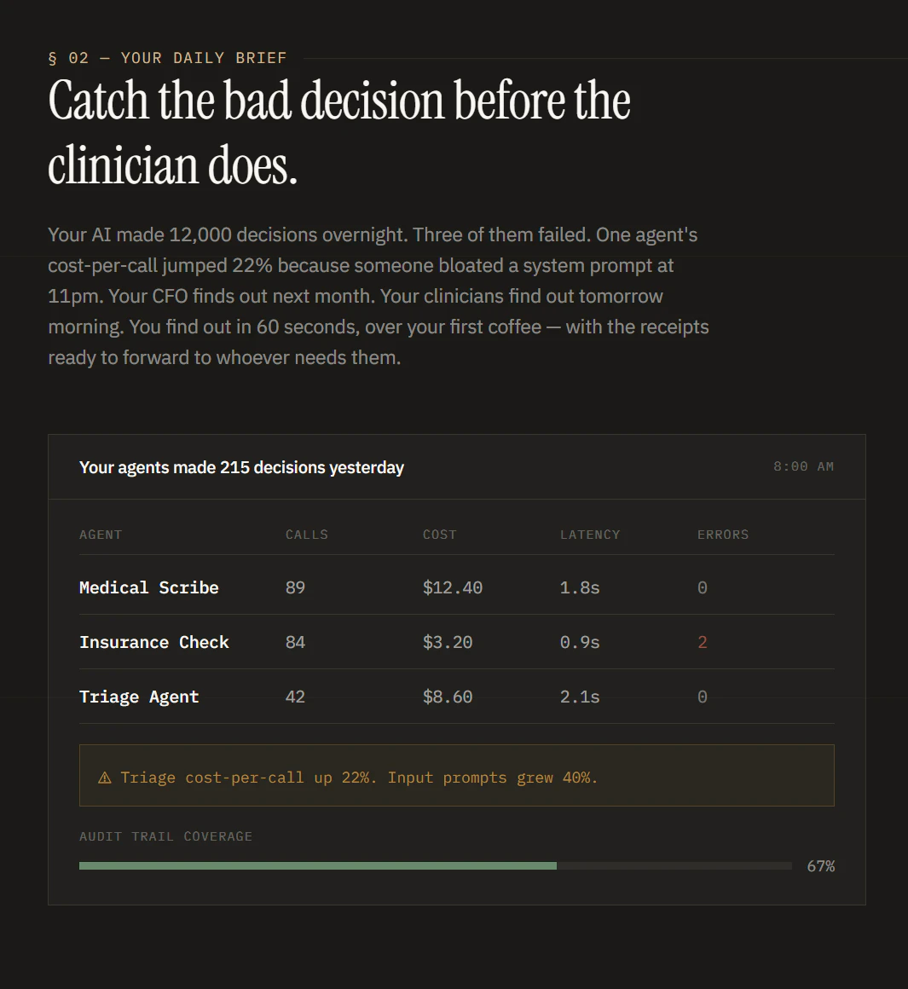Click the 67% coverage percentage label
The width and height of the screenshot is (908, 989).
pyautogui.click(x=819, y=865)
